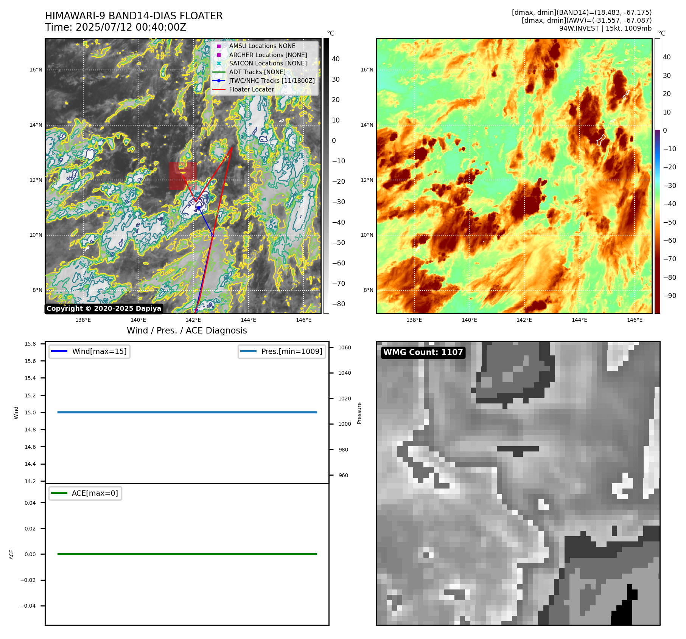Click the 'ACE[max=0]' legend box
This screenshot has width=686, height=639.
pyautogui.click(x=85, y=493)
